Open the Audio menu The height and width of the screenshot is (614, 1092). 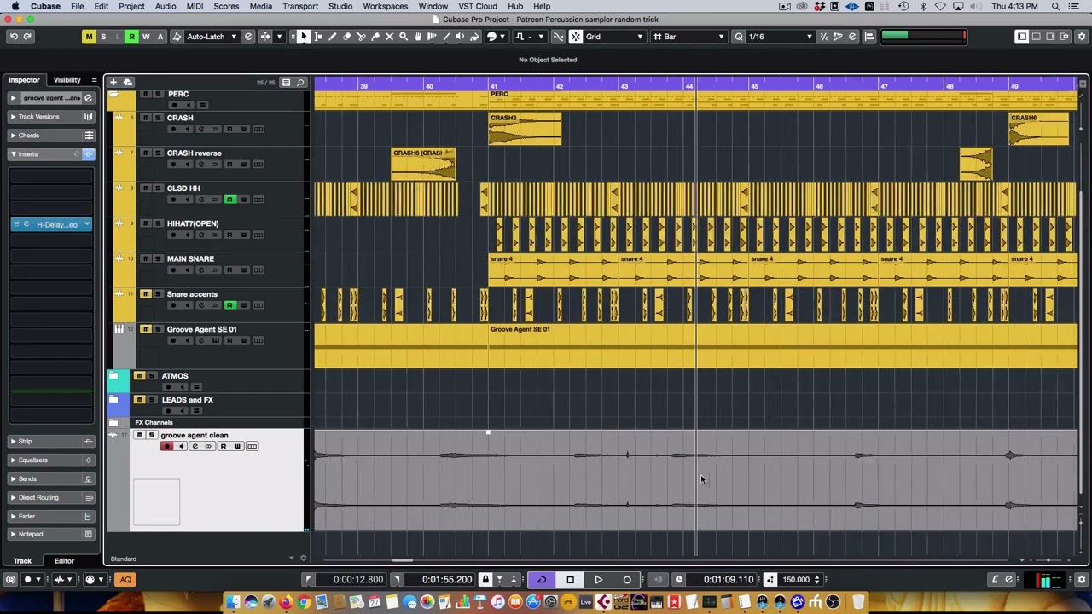coord(166,6)
